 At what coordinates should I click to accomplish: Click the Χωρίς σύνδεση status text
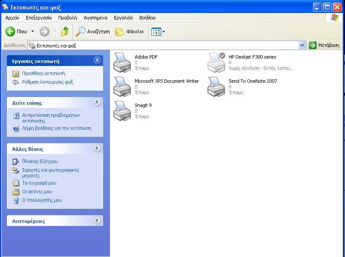(x=262, y=69)
